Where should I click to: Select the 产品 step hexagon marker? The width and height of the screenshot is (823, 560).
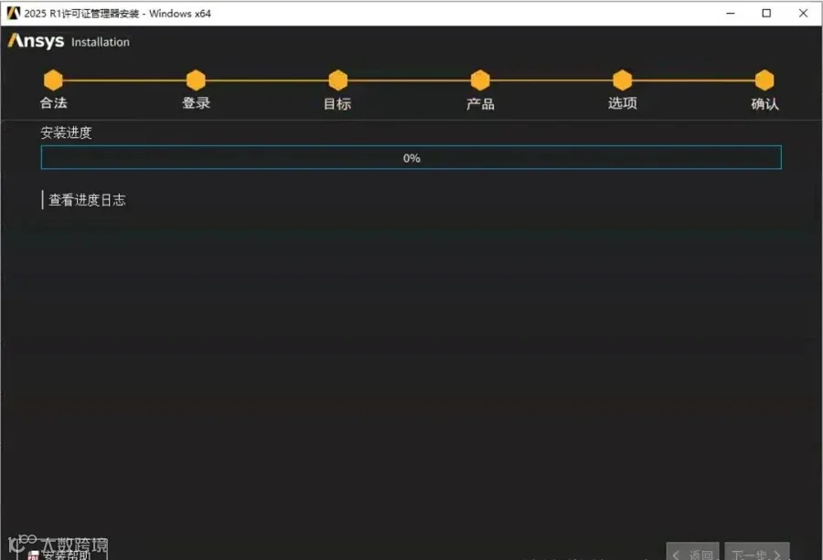tap(480, 80)
